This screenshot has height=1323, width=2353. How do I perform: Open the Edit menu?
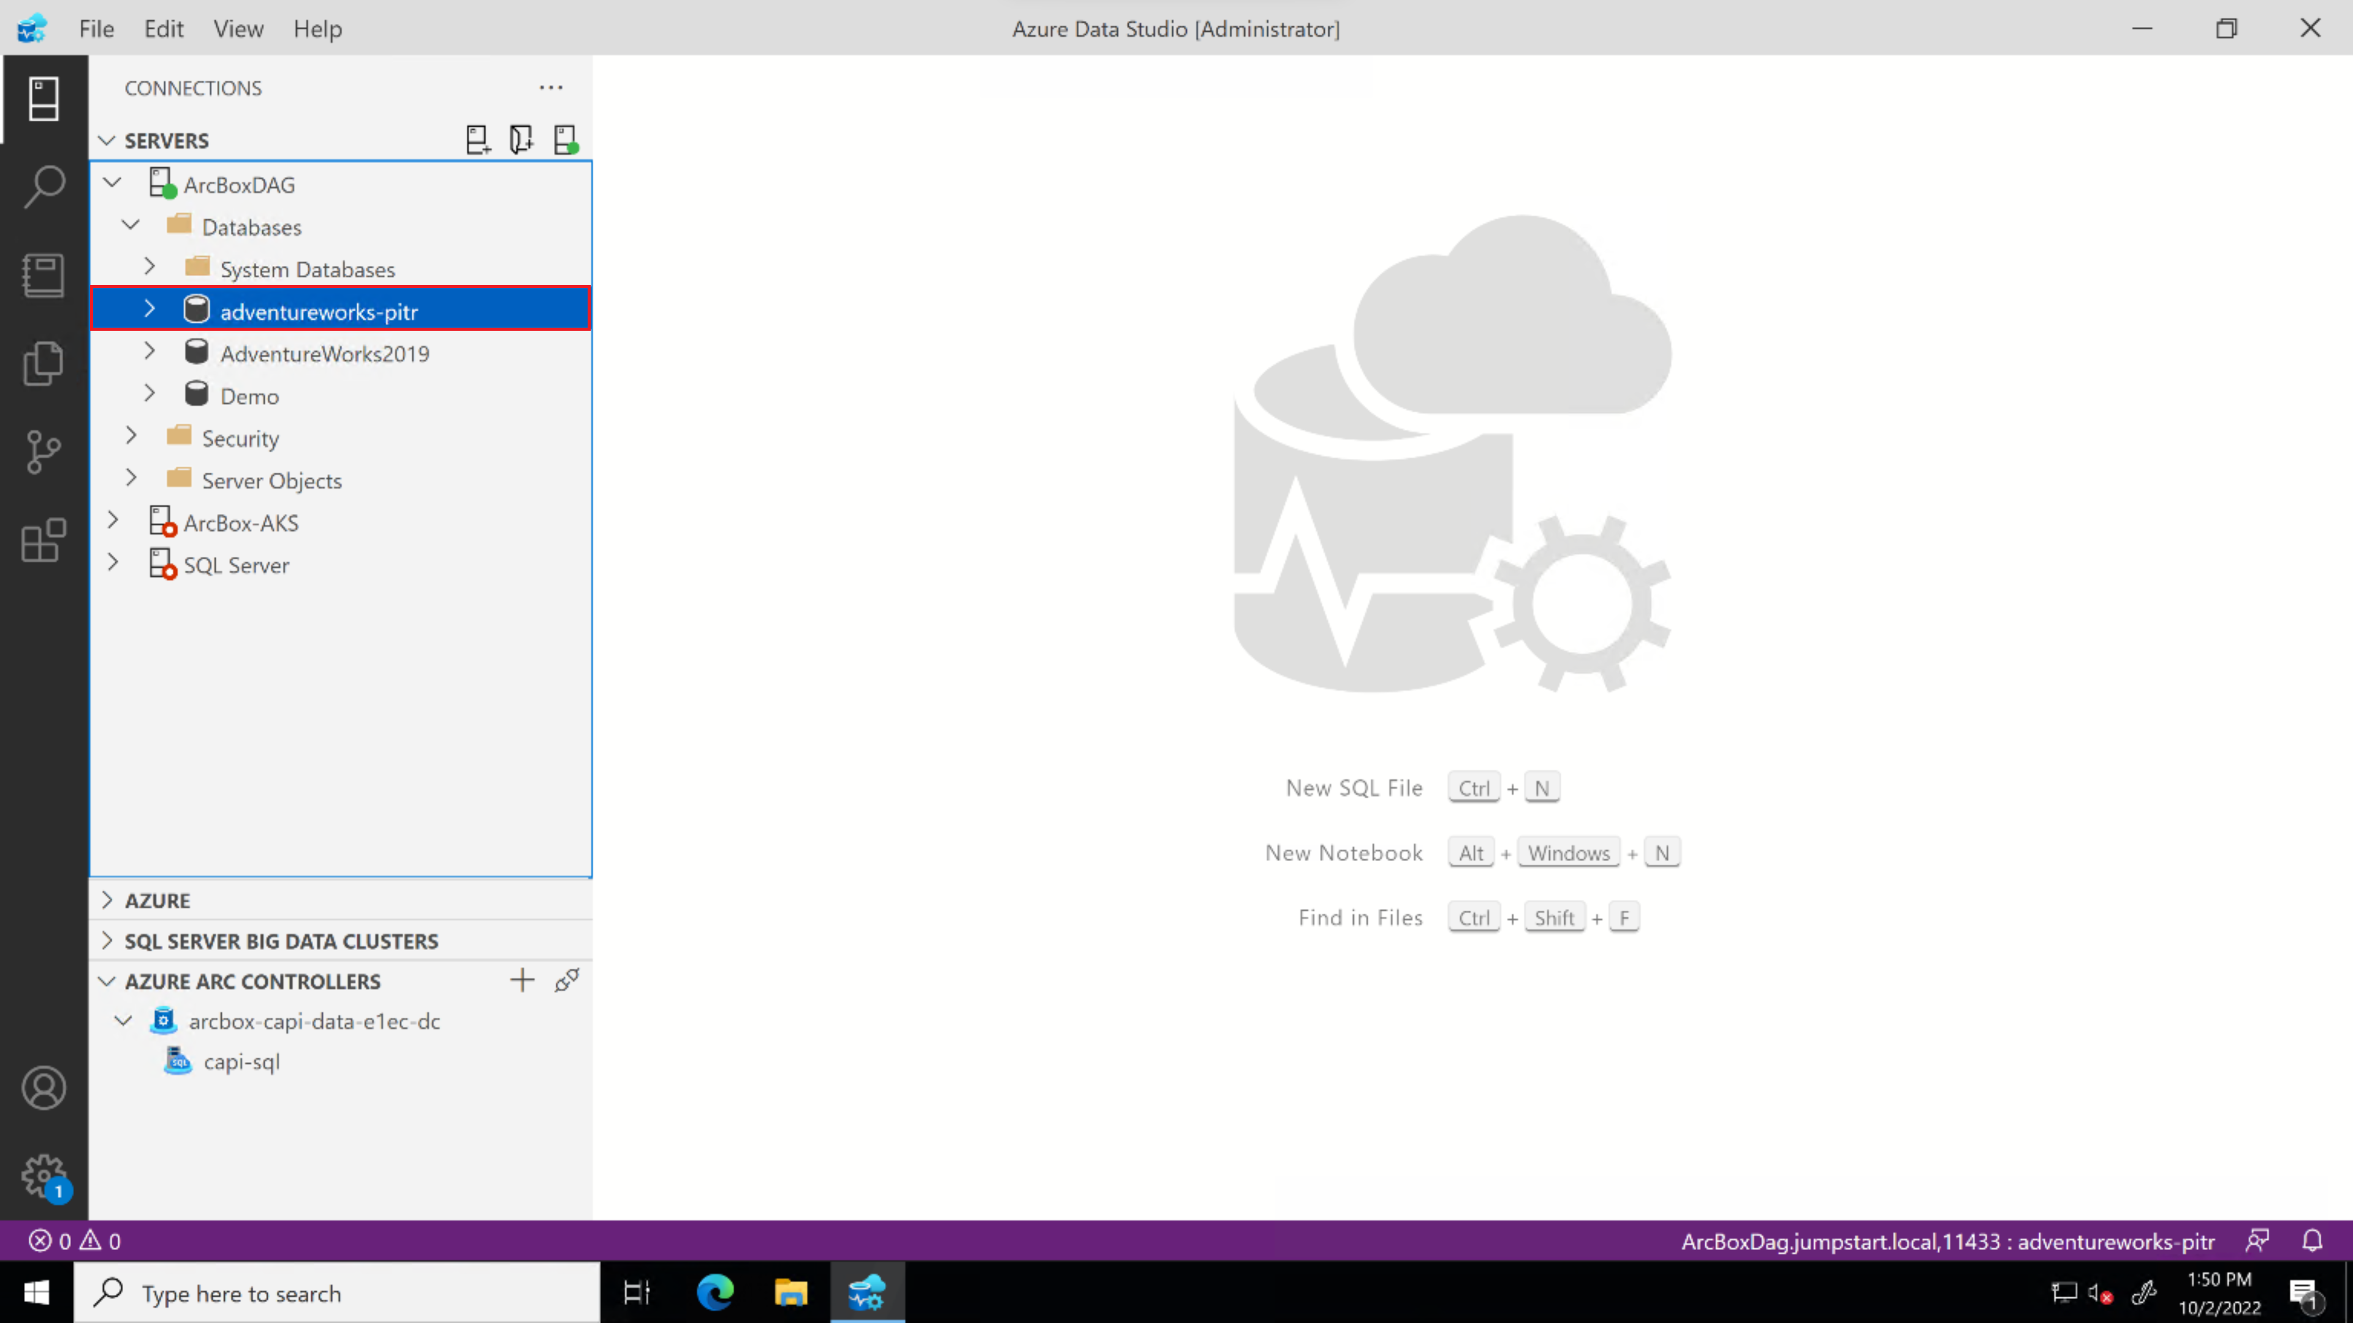[164, 28]
